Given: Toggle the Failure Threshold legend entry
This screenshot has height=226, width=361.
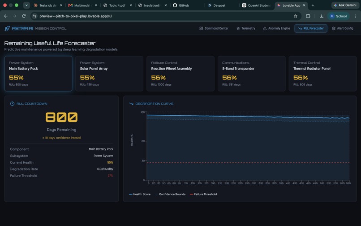Looking at the screenshot, I should (203, 194).
